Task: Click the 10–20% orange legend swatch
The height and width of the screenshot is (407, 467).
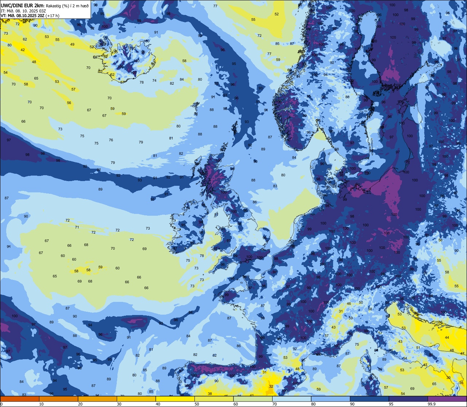Action: pyautogui.click(x=58, y=399)
